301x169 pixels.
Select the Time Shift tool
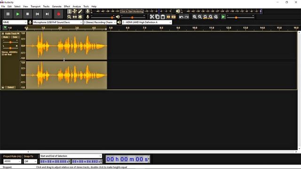point(75,17)
